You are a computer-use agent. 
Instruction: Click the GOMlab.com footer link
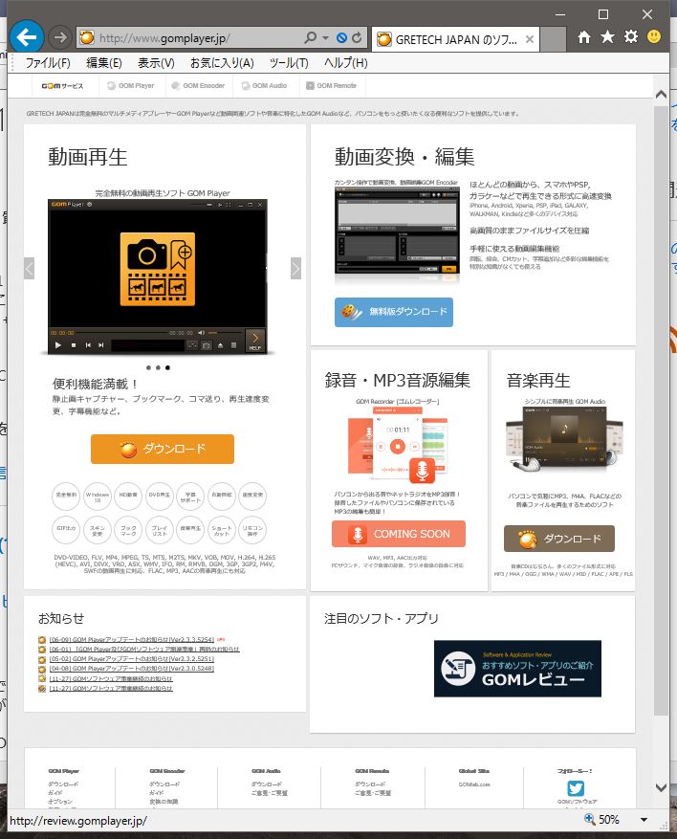(473, 784)
